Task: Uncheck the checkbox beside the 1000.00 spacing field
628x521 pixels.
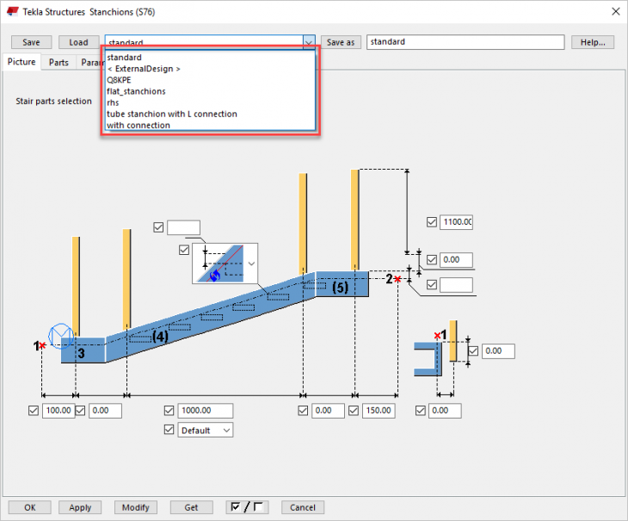Action: pyautogui.click(x=169, y=411)
